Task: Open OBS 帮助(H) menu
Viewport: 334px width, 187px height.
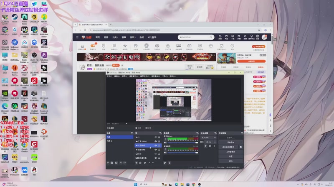Action: click(x=172, y=76)
